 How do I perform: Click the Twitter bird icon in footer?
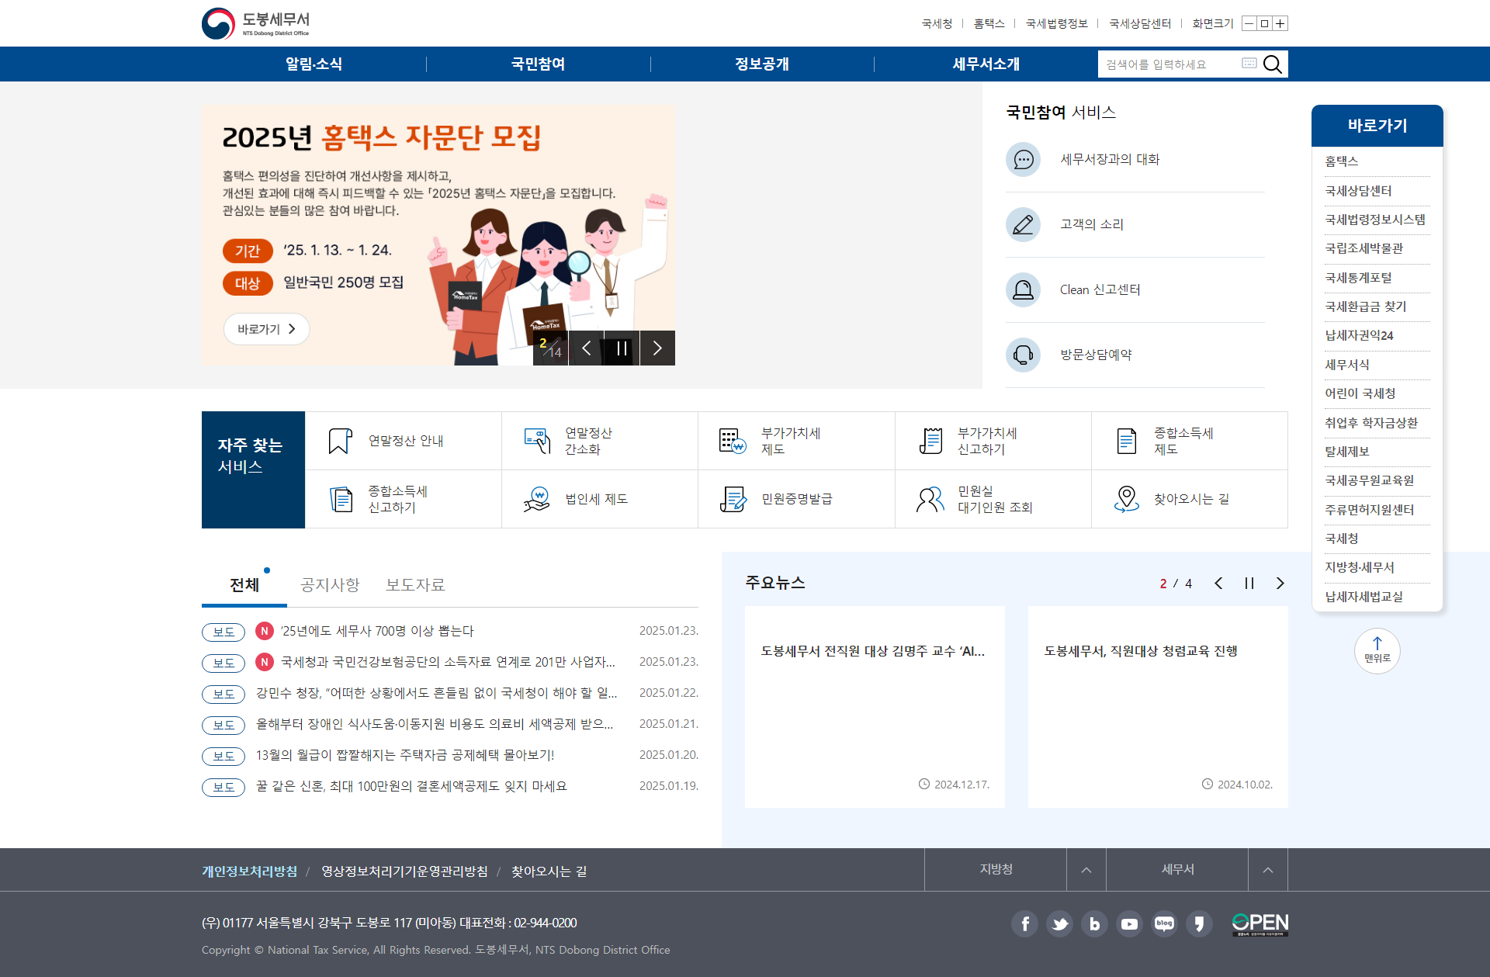click(1059, 923)
